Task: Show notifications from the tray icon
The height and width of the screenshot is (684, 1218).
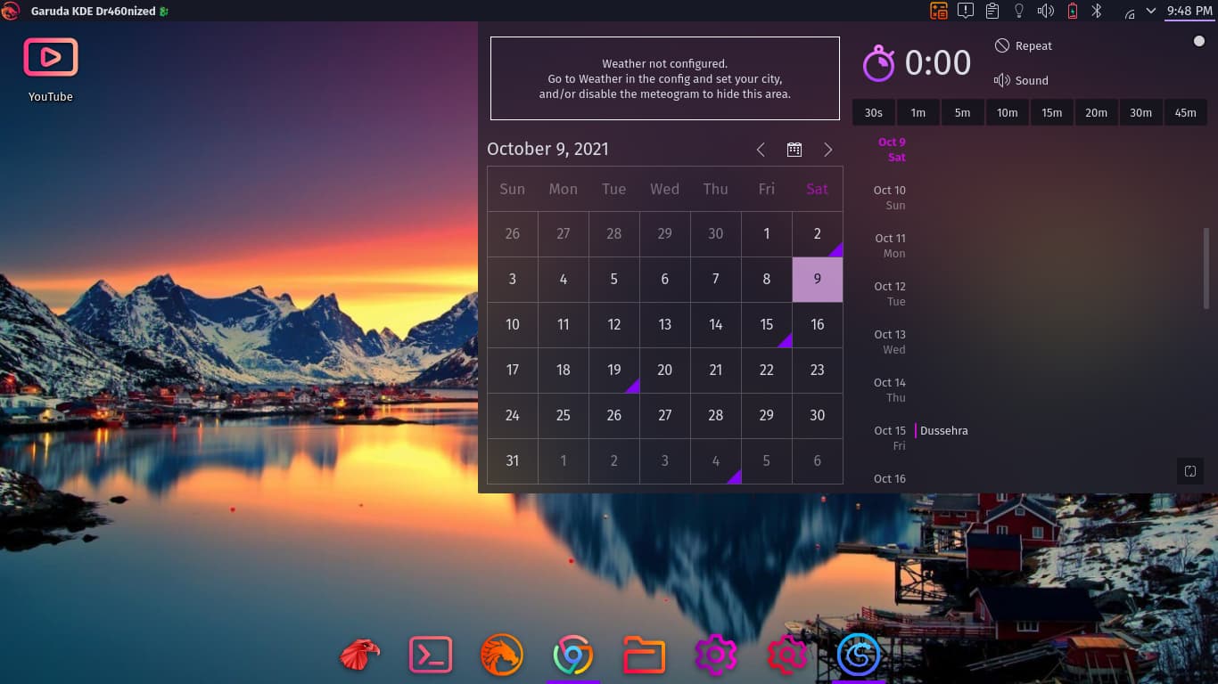Action: tap(966, 11)
